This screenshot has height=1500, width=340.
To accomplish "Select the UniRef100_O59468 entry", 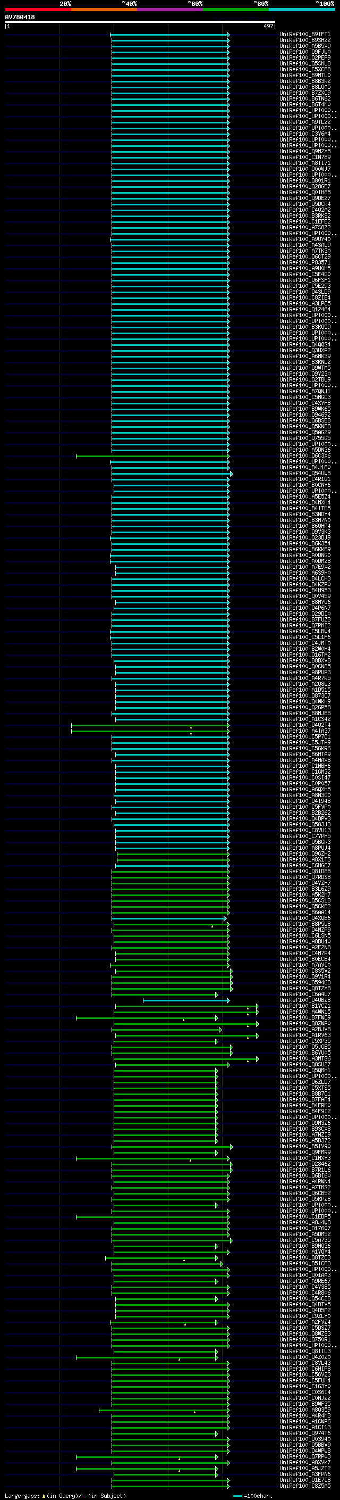I will coord(305,982).
